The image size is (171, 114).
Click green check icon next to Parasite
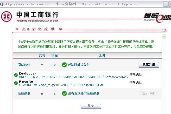pos(16,83)
